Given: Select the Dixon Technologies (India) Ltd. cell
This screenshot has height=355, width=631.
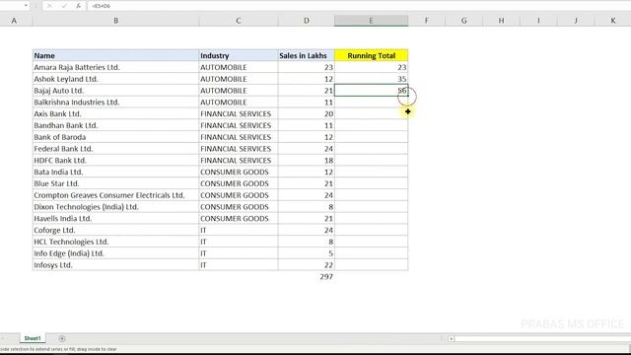Looking at the screenshot, I should coord(115,207).
